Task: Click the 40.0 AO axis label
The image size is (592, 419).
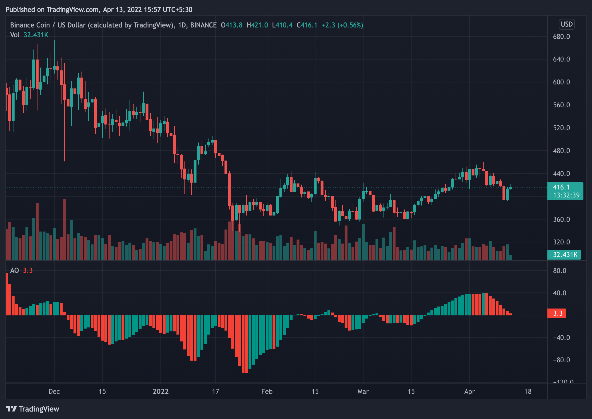Action: click(559, 293)
